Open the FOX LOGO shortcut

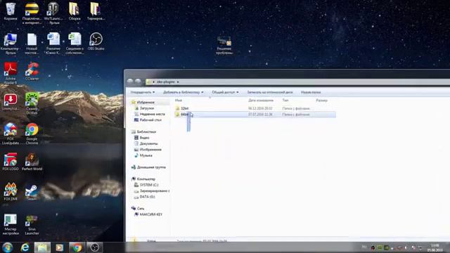11,162
